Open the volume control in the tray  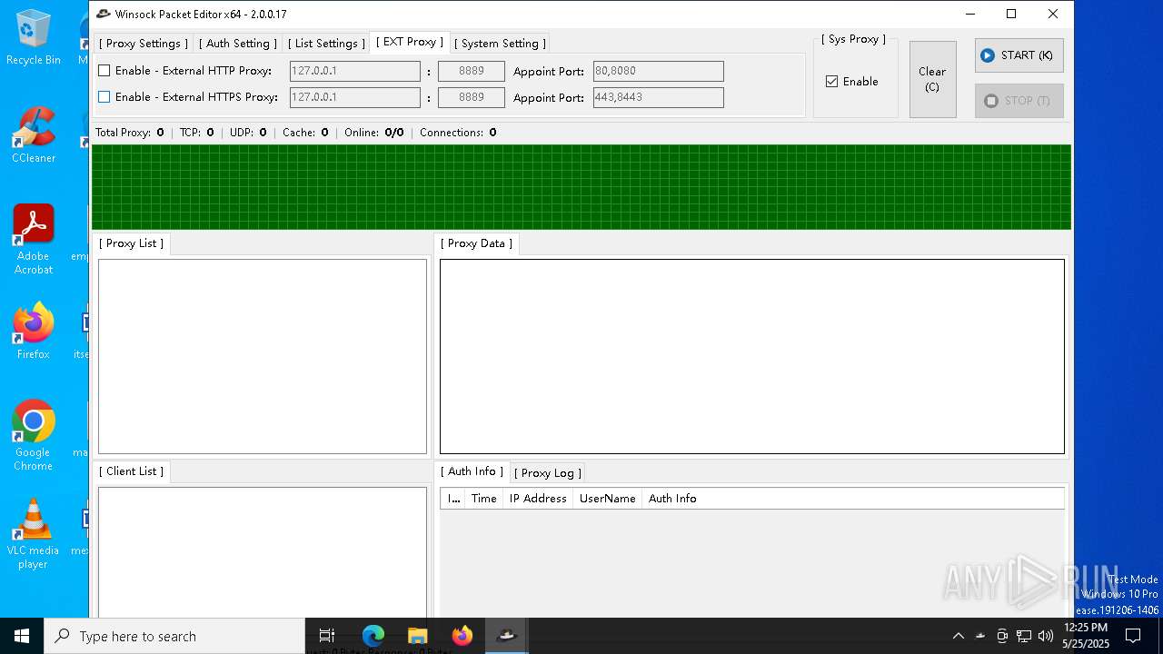coord(1046,636)
